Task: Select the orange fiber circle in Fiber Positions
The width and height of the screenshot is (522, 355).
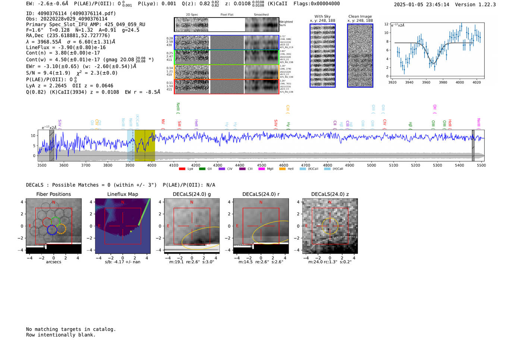Action: click(61, 229)
